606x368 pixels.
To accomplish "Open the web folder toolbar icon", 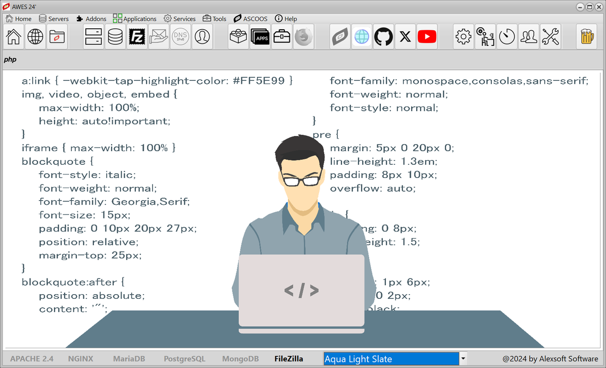I will (x=57, y=37).
